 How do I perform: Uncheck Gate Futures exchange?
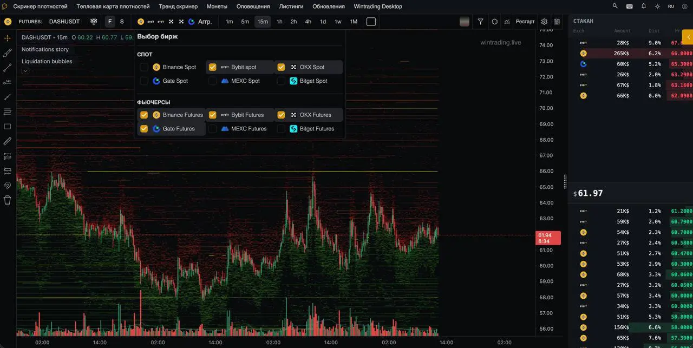click(144, 129)
